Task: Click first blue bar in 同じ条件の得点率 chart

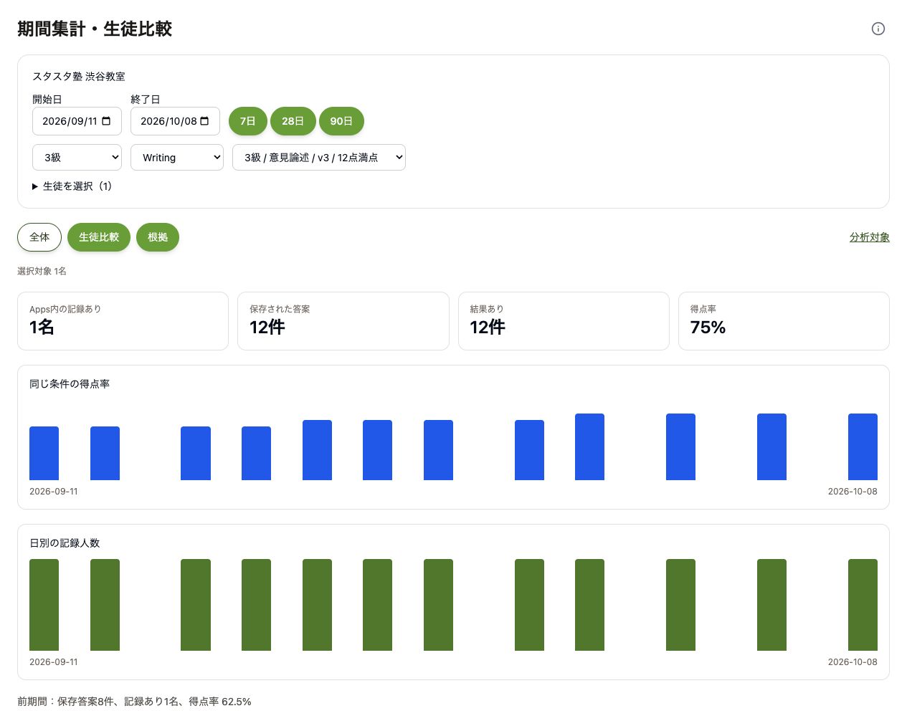Action: click(x=44, y=453)
